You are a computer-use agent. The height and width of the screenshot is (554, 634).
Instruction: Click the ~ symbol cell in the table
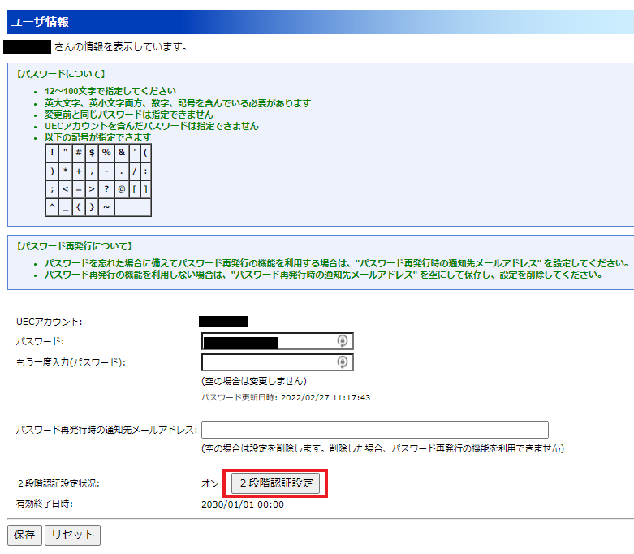point(106,207)
